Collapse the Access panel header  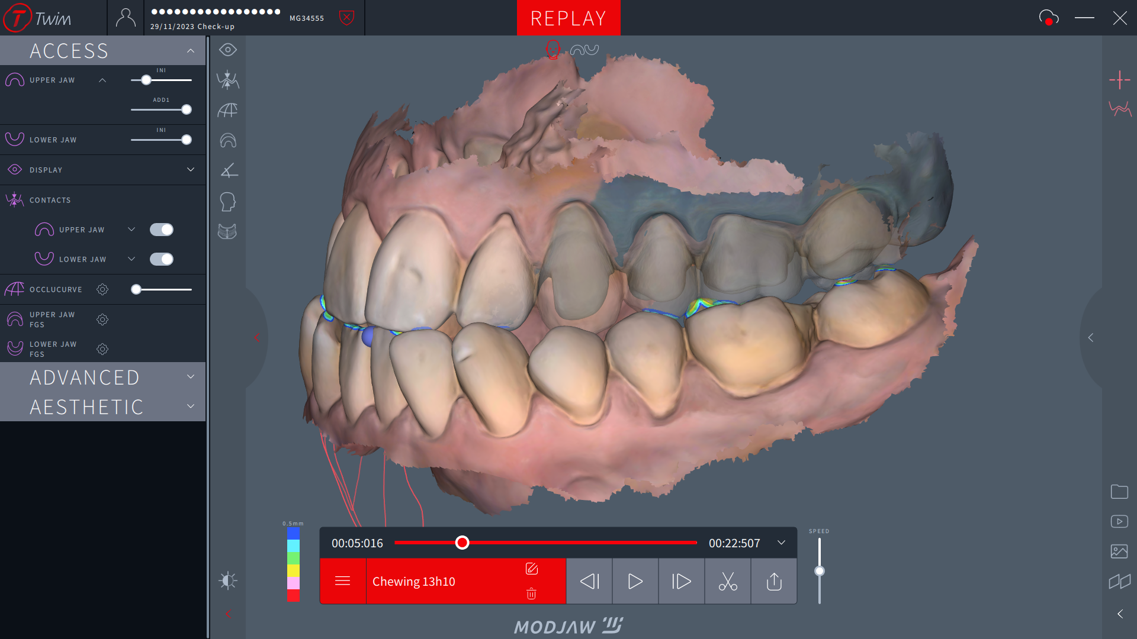coord(191,51)
